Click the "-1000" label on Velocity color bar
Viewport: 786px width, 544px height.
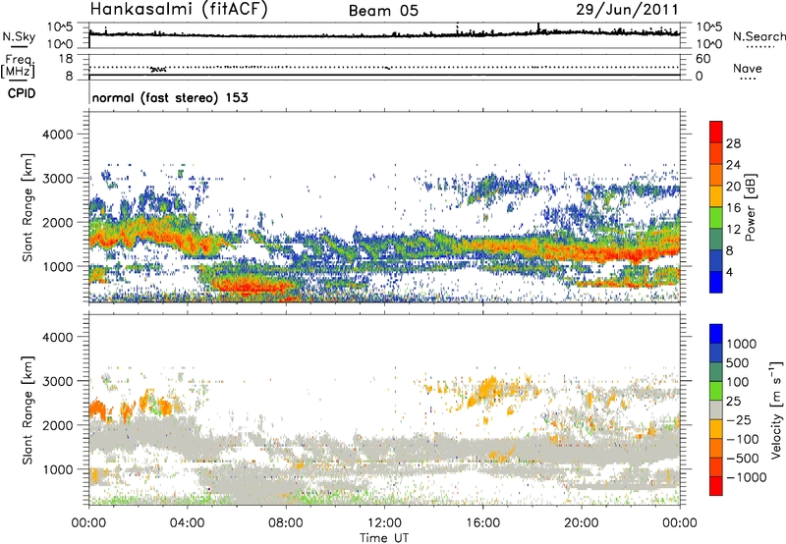746,477
